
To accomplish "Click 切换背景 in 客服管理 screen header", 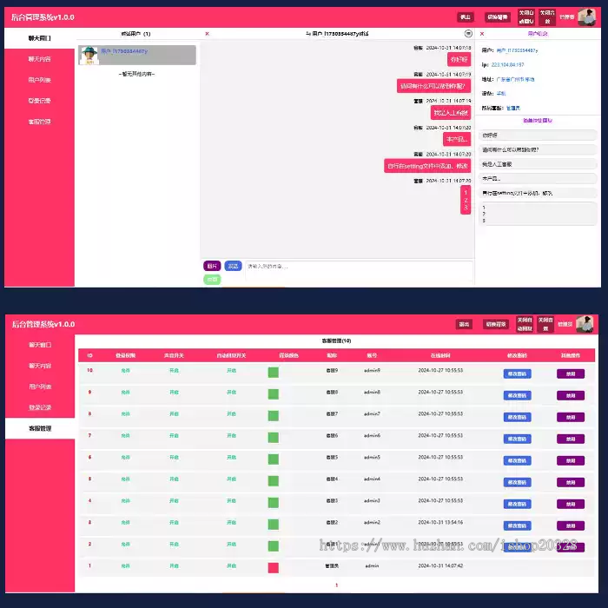I will (496, 324).
